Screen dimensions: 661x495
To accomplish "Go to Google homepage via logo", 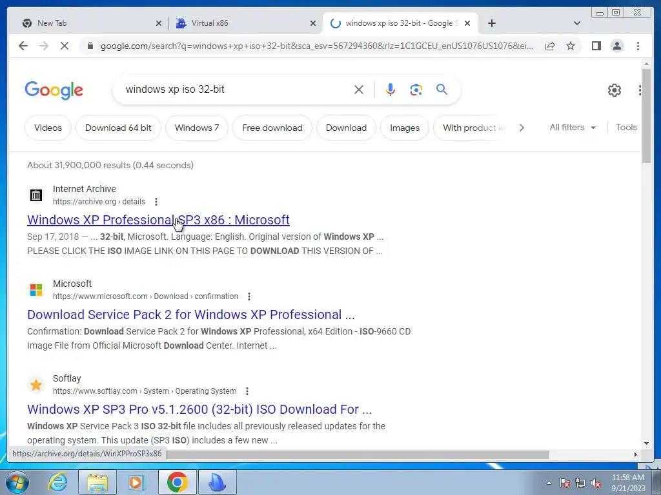I will pos(54,90).
